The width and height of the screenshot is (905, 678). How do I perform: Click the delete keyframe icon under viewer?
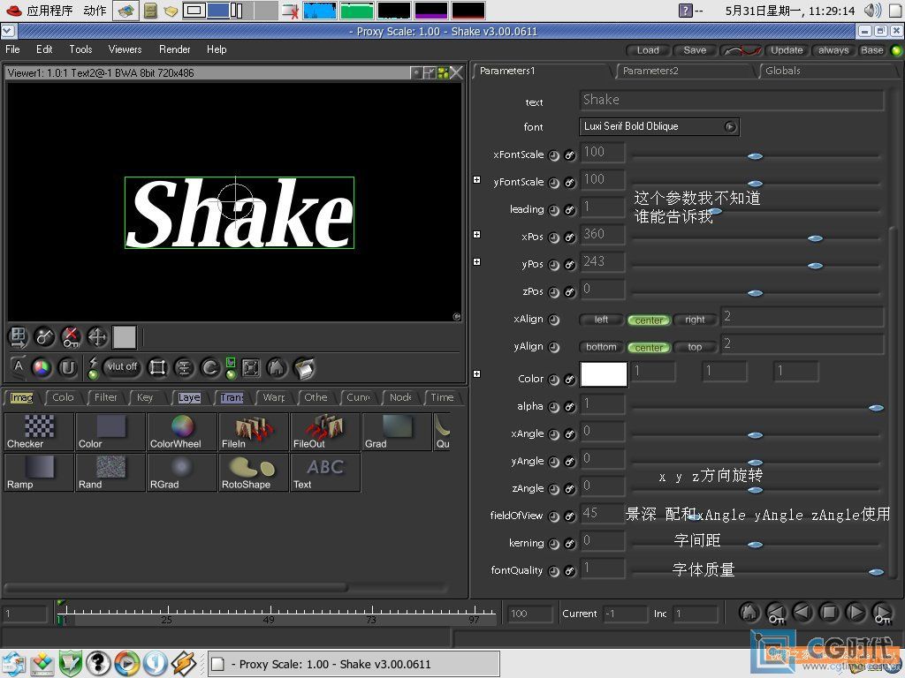(71, 337)
